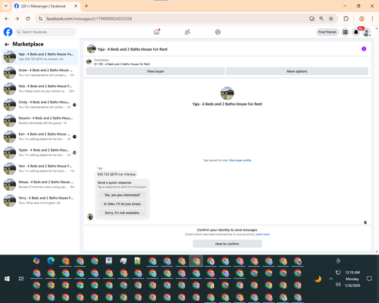Open Chrome profile avatar icon
379x303 pixels.
[x=362, y=18]
